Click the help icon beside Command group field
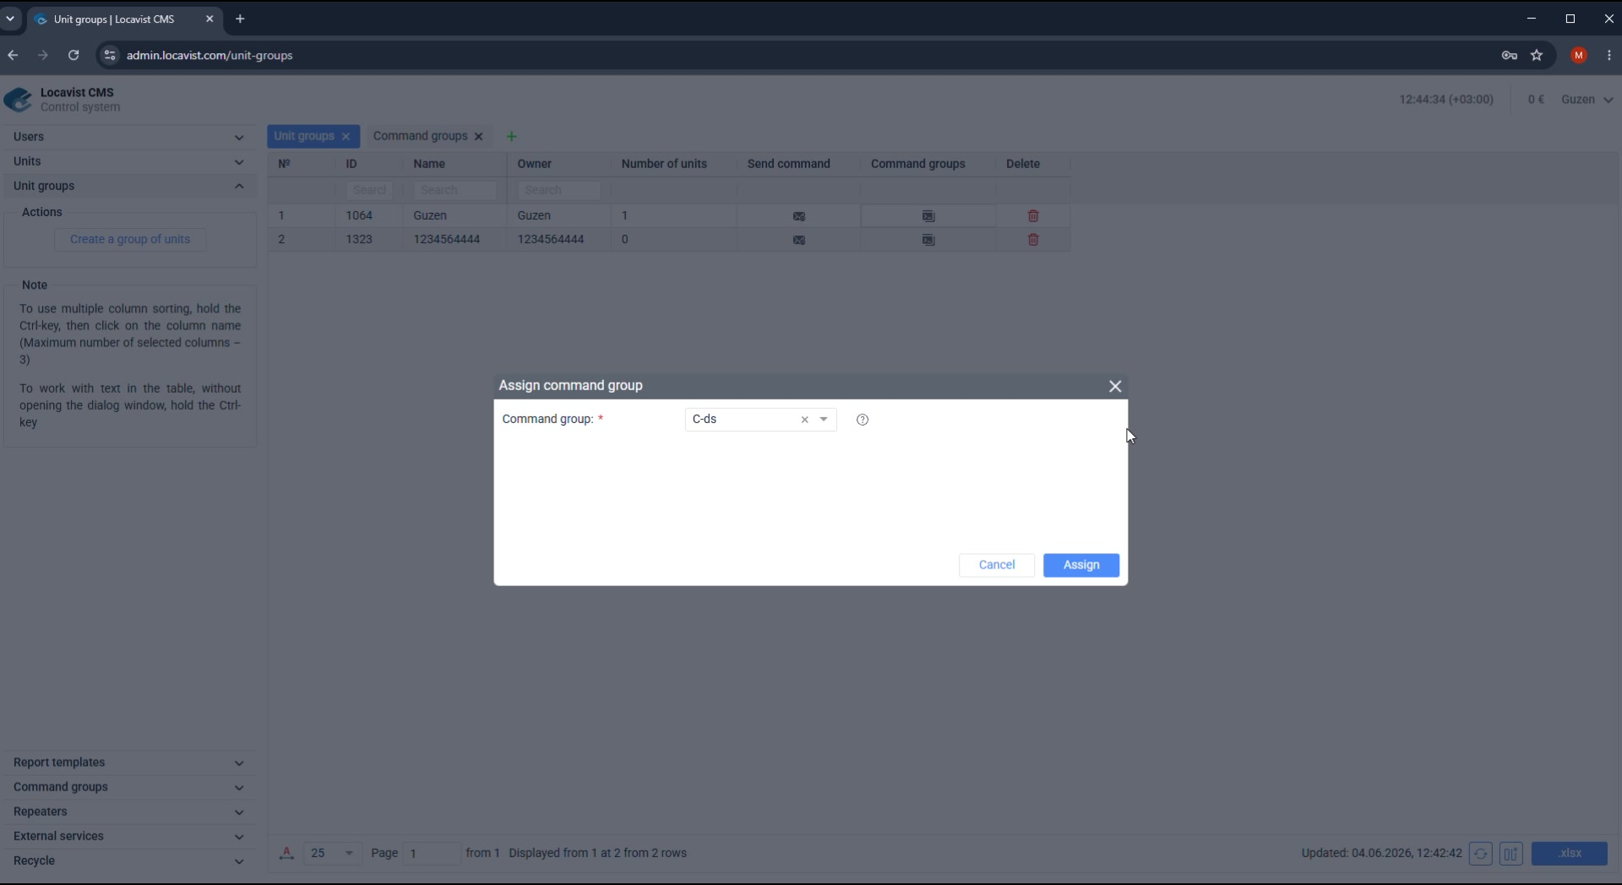Viewport: 1622px width, 885px height. [x=862, y=420]
